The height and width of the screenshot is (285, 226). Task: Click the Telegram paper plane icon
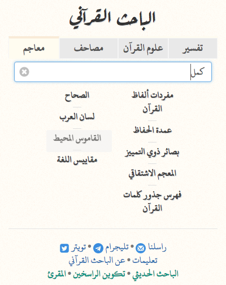coord(98,248)
